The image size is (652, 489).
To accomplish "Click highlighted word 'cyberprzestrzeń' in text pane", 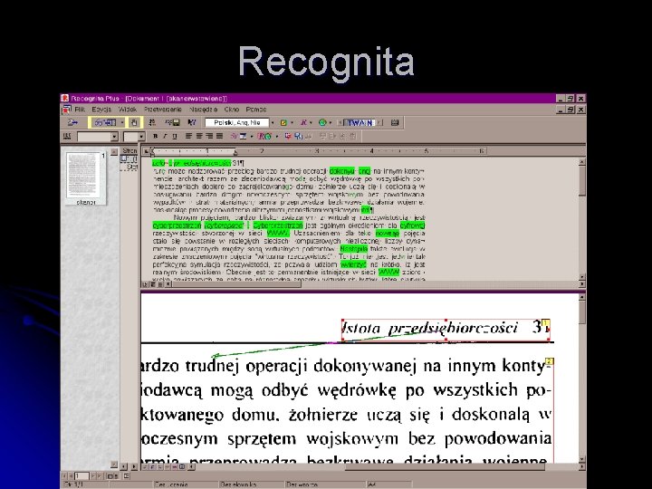I will point(177,225).
